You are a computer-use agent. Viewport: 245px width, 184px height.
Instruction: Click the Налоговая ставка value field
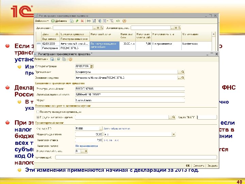point(89,140)
